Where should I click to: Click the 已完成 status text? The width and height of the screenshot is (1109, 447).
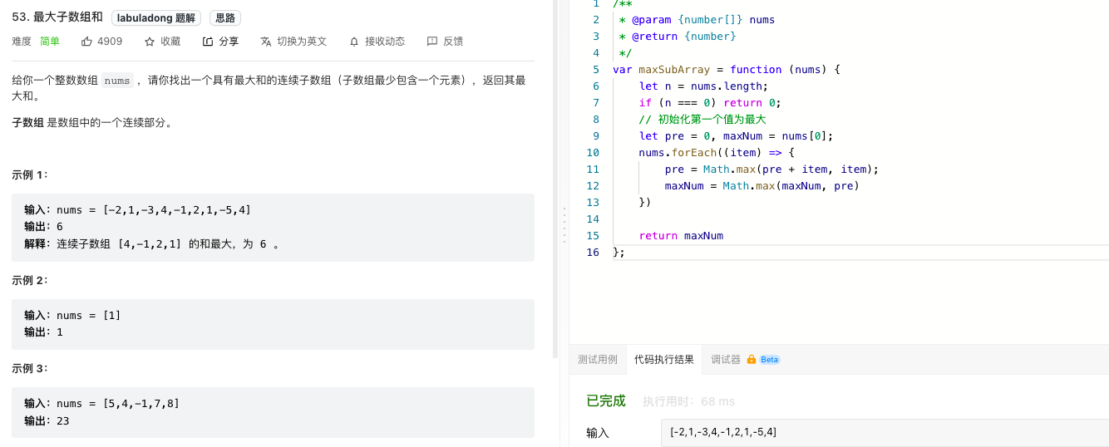tap(606, 400)
